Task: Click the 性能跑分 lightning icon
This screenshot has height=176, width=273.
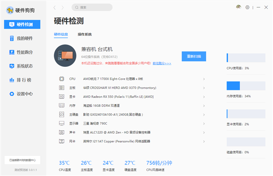Action: pos(12,52)
